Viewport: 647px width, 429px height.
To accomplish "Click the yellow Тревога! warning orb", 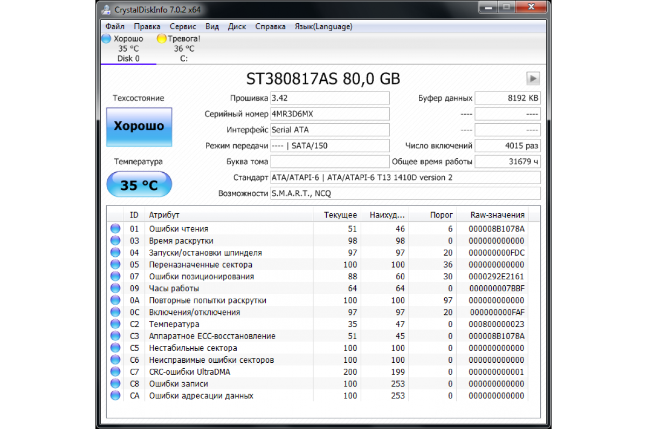I will pos(161,39).
